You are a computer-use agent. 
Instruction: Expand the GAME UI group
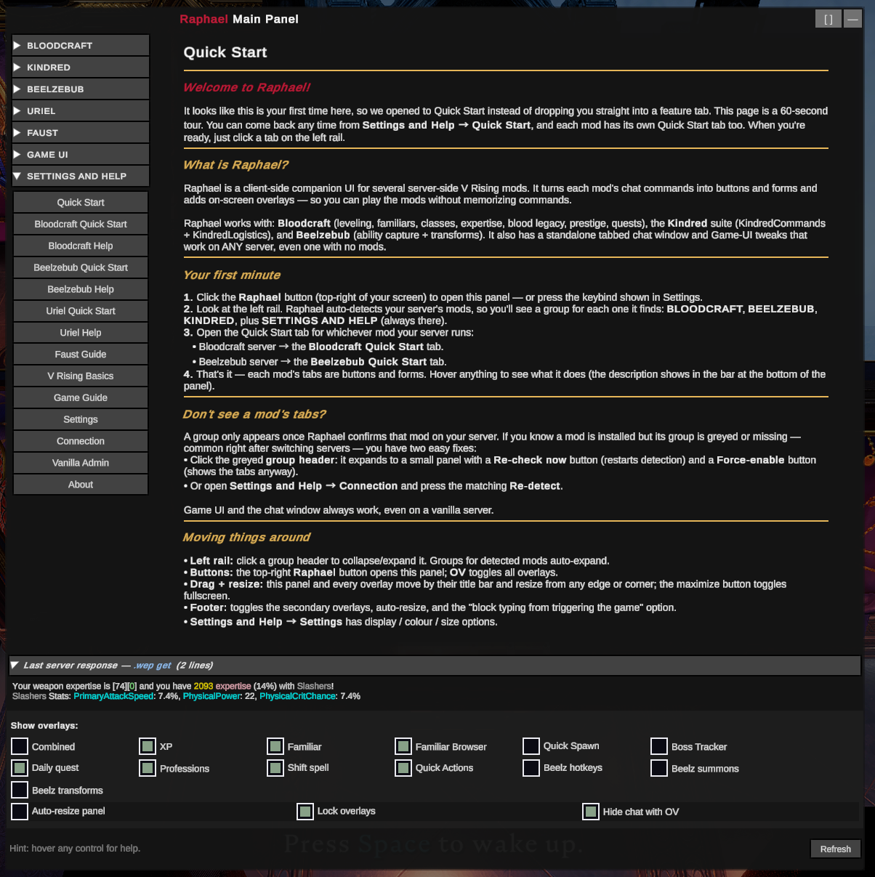pos(81,154)
